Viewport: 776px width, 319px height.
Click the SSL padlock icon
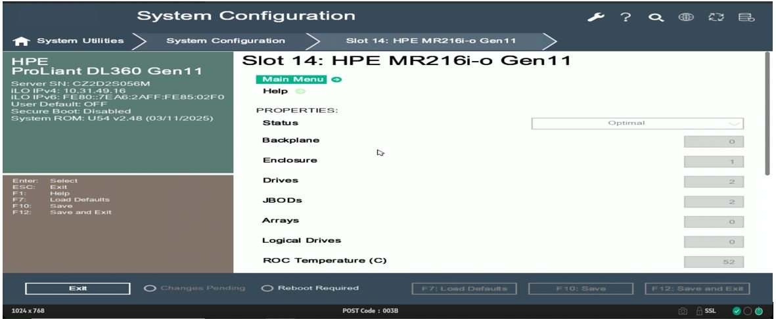click(699, 311)
